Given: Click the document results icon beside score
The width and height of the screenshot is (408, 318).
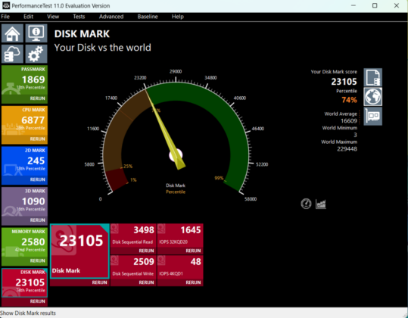Looking at the screenshot, I should pyautogui.click(x=372, y=77).
